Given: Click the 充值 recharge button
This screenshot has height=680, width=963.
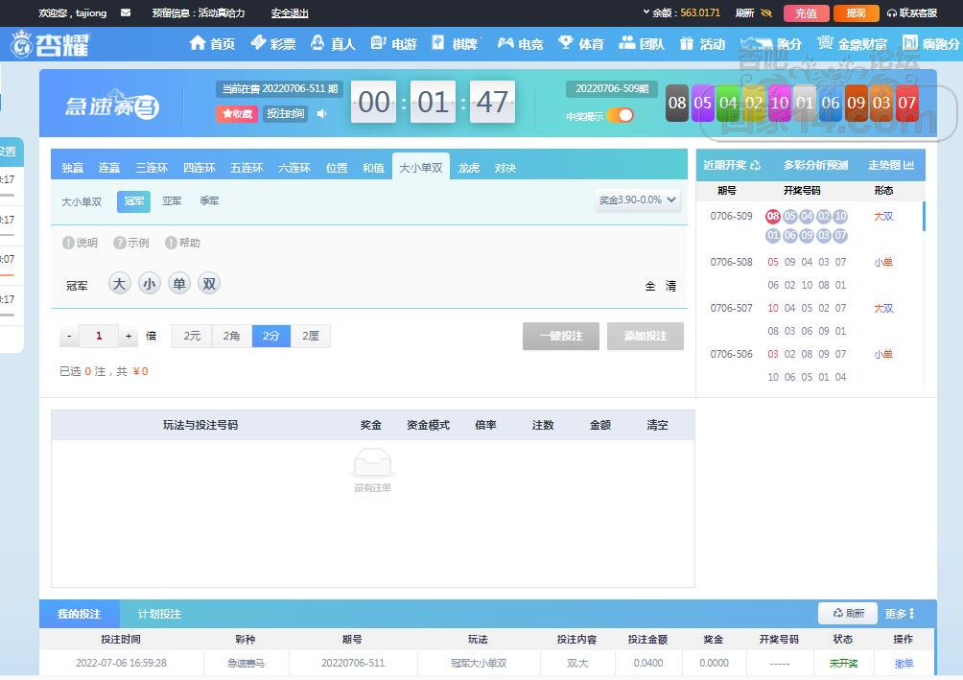Looking at the screenshot, I should pyautogui.click(x=806, y=13).
